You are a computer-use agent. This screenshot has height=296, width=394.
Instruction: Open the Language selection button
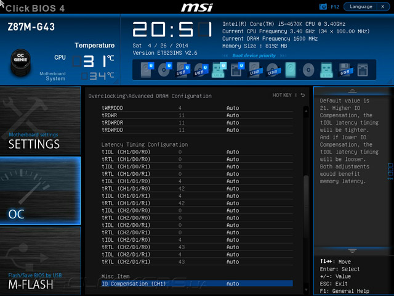[361, 7]
